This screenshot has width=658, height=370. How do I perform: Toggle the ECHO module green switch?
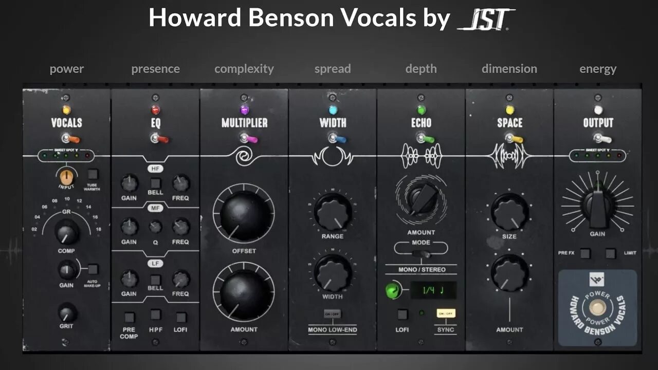pyautogui.click(x=425, y=138)
